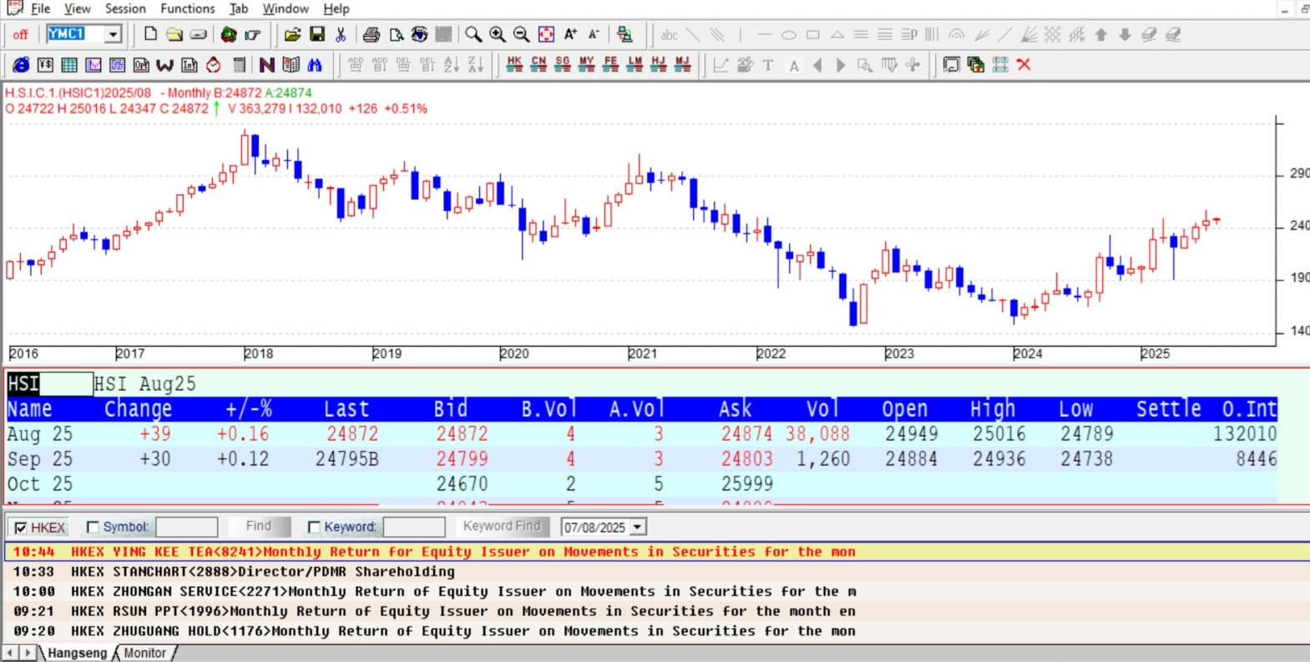Open the 07/08/2025 date dropdown
The width and height of the screenshot is (1310, 662).
(x=638, y=527)
